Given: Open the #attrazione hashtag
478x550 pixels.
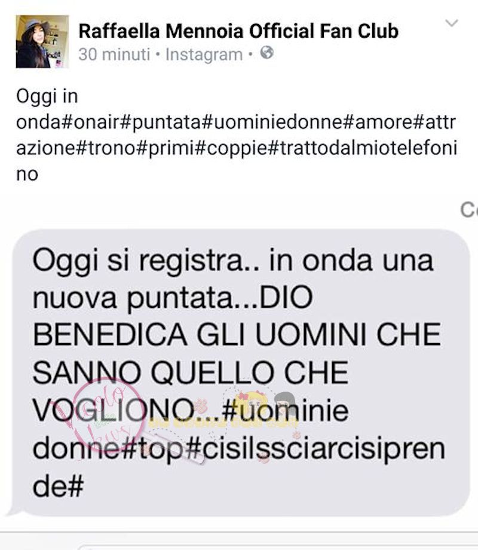Looking at the screenshot, I should tap(434, 122).
